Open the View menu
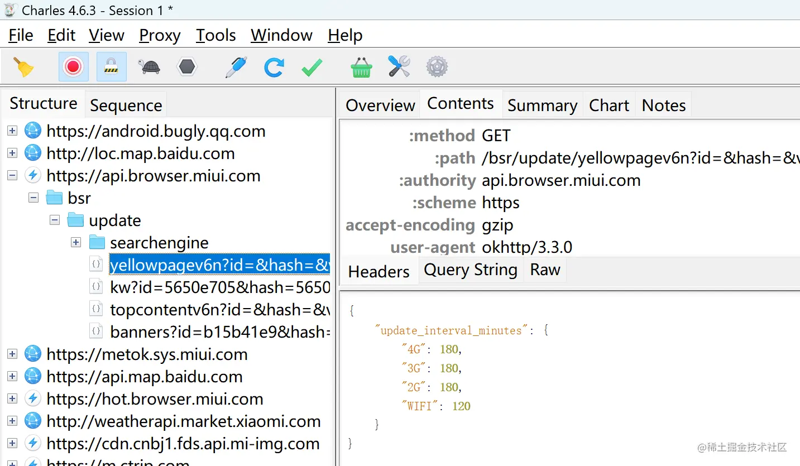800x466 pixels. pos(107,35)
